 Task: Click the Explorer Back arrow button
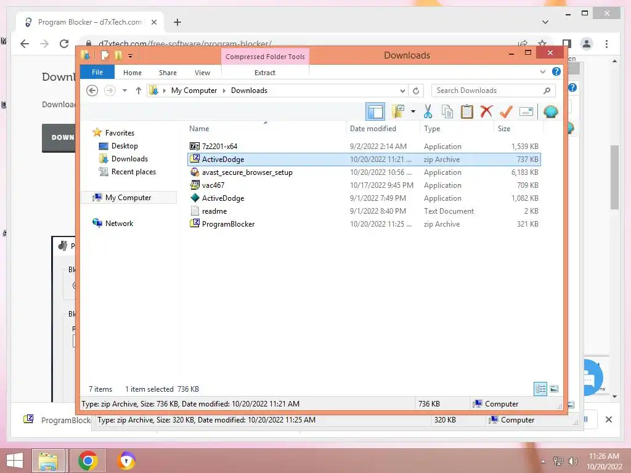pyautogui.click(x=92, y=91)
